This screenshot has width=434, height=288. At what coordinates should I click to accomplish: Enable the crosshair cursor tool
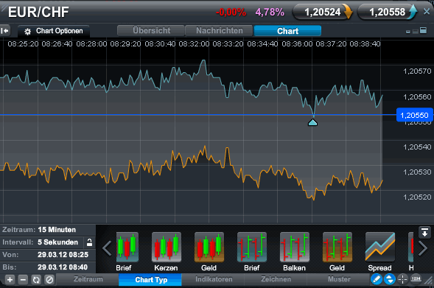(403, 279)
